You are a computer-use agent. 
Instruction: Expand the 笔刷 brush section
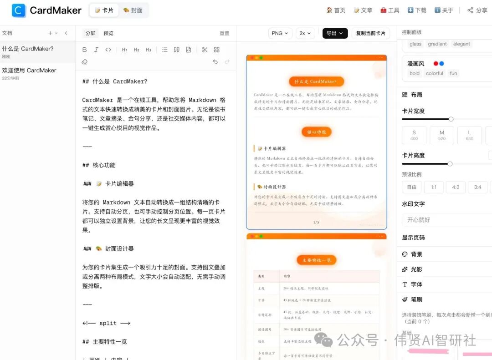coord(445,299)
